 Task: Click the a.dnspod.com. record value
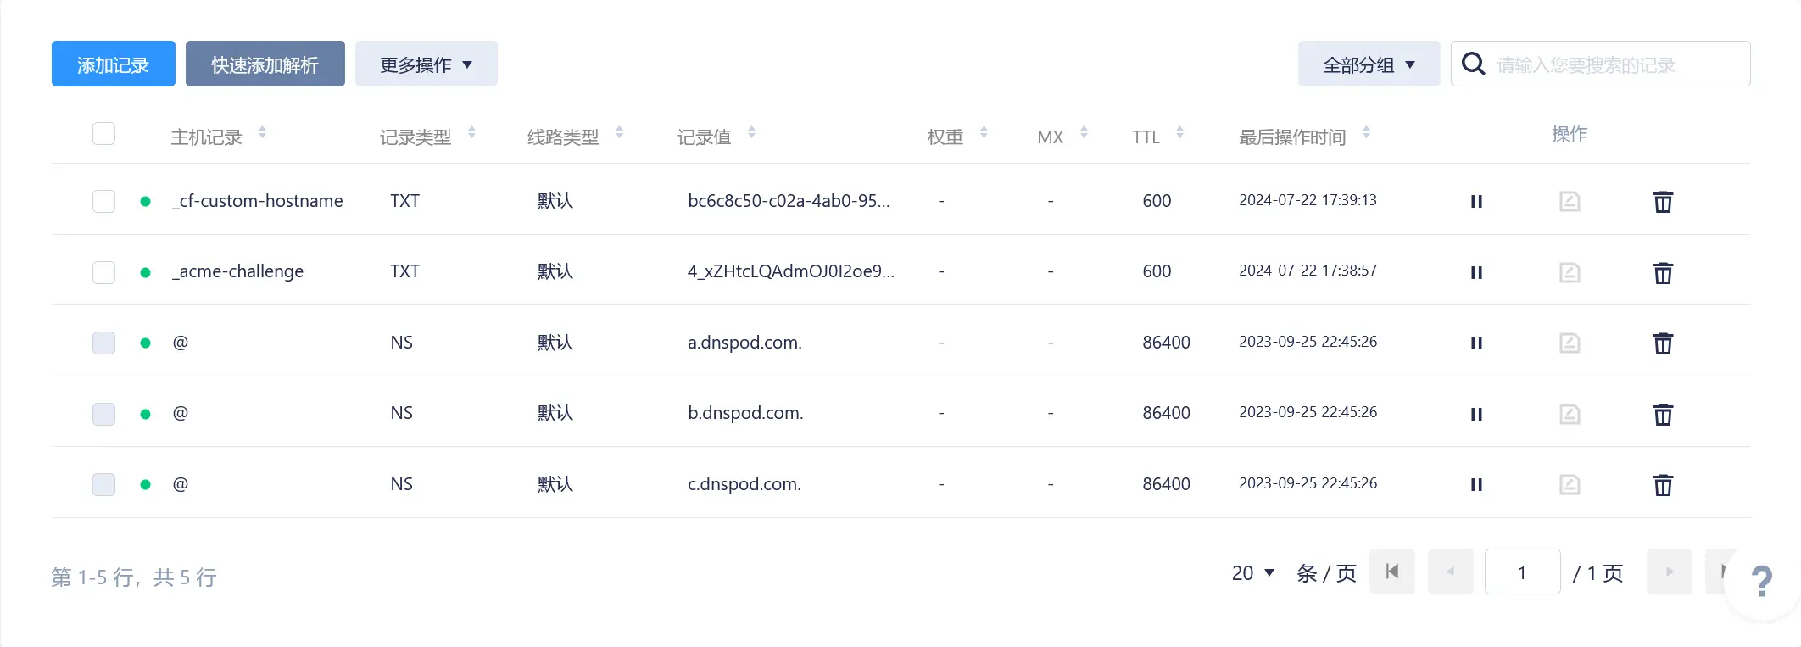pos(744,343)
